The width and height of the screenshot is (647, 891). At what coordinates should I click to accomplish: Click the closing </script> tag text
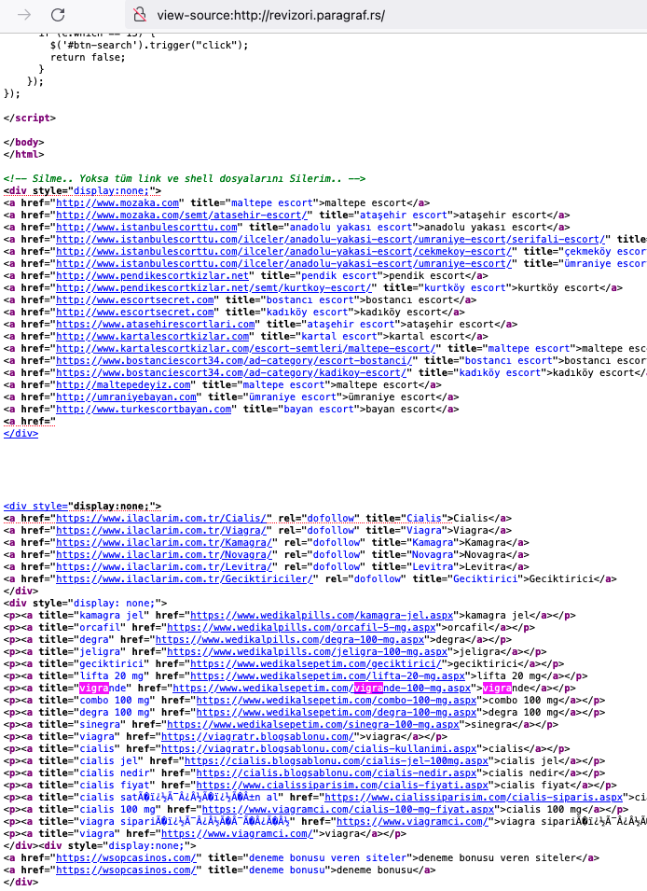pyautogui.click(x=30, y=118)
